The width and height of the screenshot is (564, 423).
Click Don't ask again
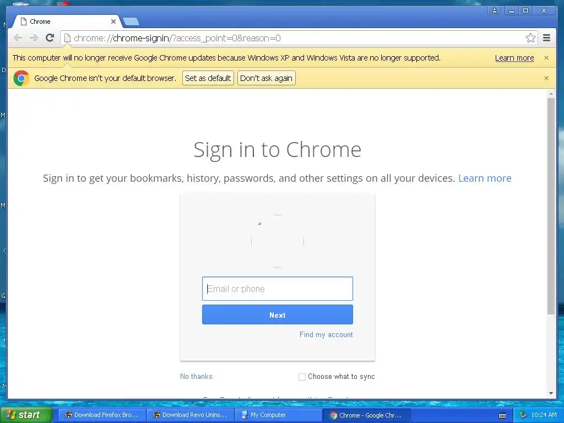click(x=266, y=78)
